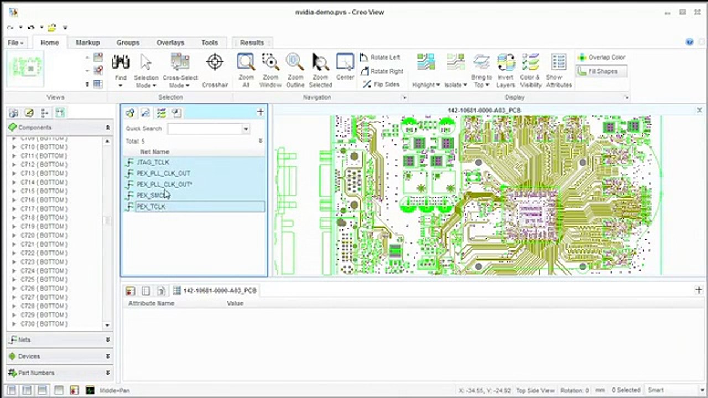Expand the Devices panel
Image resolution: width=708 pixels, height=398 pixels.
pyautogui.click(x=108, y=357)
